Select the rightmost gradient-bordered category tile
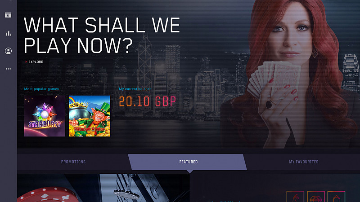360x202 pixels. [336, 197]
